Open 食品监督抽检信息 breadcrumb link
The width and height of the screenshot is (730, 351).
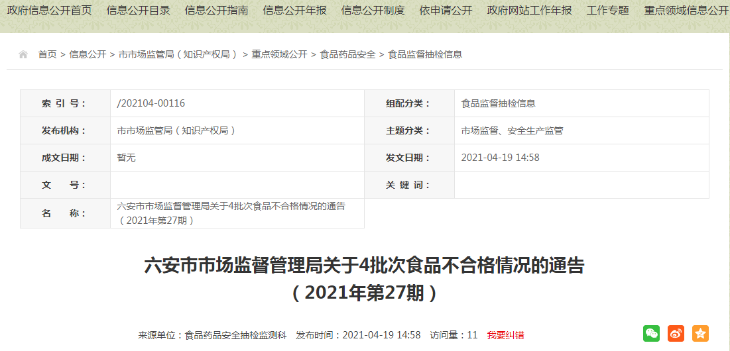[425, 55]
